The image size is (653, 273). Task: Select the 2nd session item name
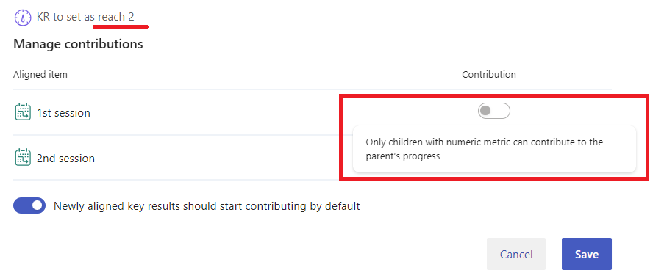(x=65, y=159)
